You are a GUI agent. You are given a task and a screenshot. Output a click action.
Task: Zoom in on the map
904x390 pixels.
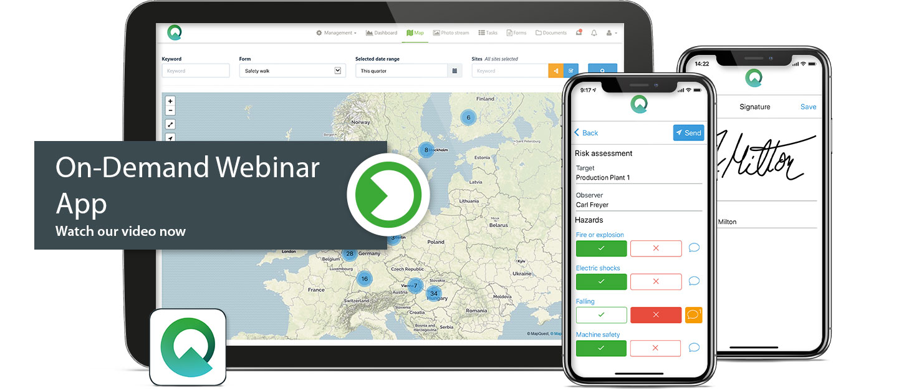(171, 101)
